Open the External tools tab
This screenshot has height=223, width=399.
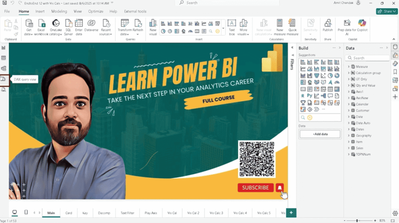pos(135,11)
